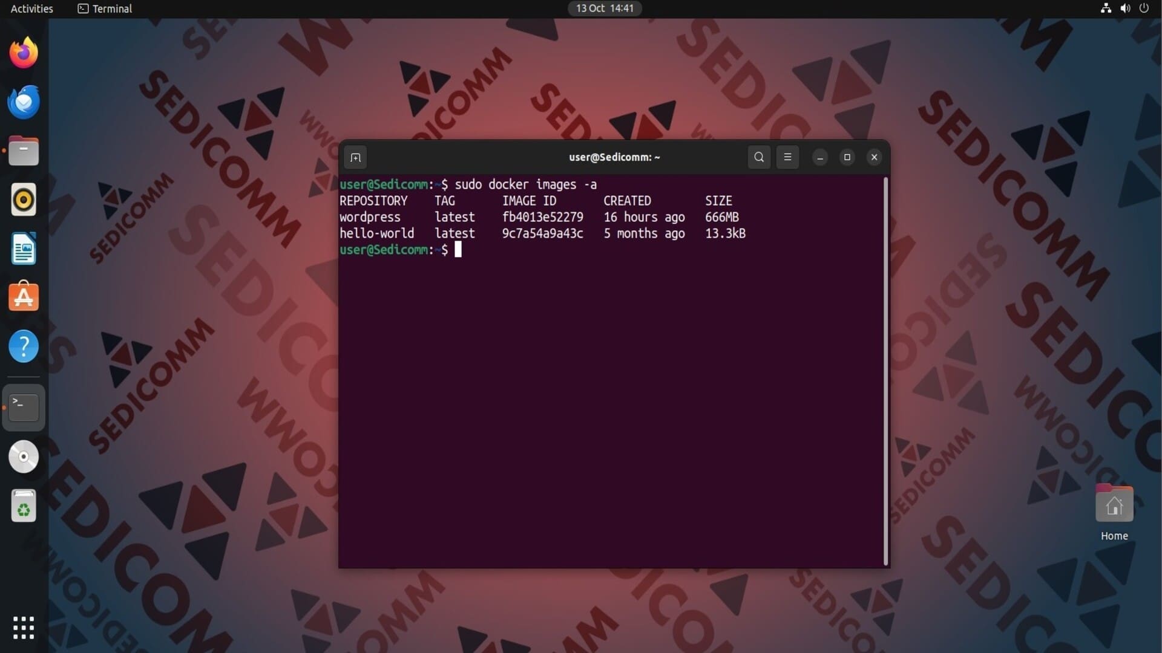The image size is (1162, 653).
Task: Open the clock calendar 13 Oct 14:41
Action: click(x=605, y=8)
